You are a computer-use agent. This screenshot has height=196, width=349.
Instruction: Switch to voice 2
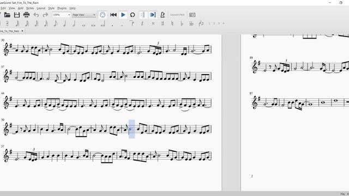(214, 23)
